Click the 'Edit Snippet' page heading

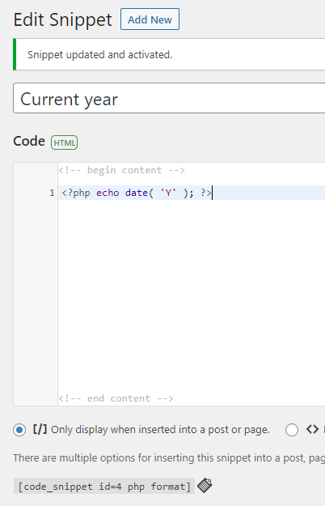pos(62,19)
